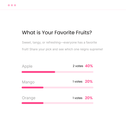
Task: Click the unfilled part of Mango bar
Action: tap(68, 87)
